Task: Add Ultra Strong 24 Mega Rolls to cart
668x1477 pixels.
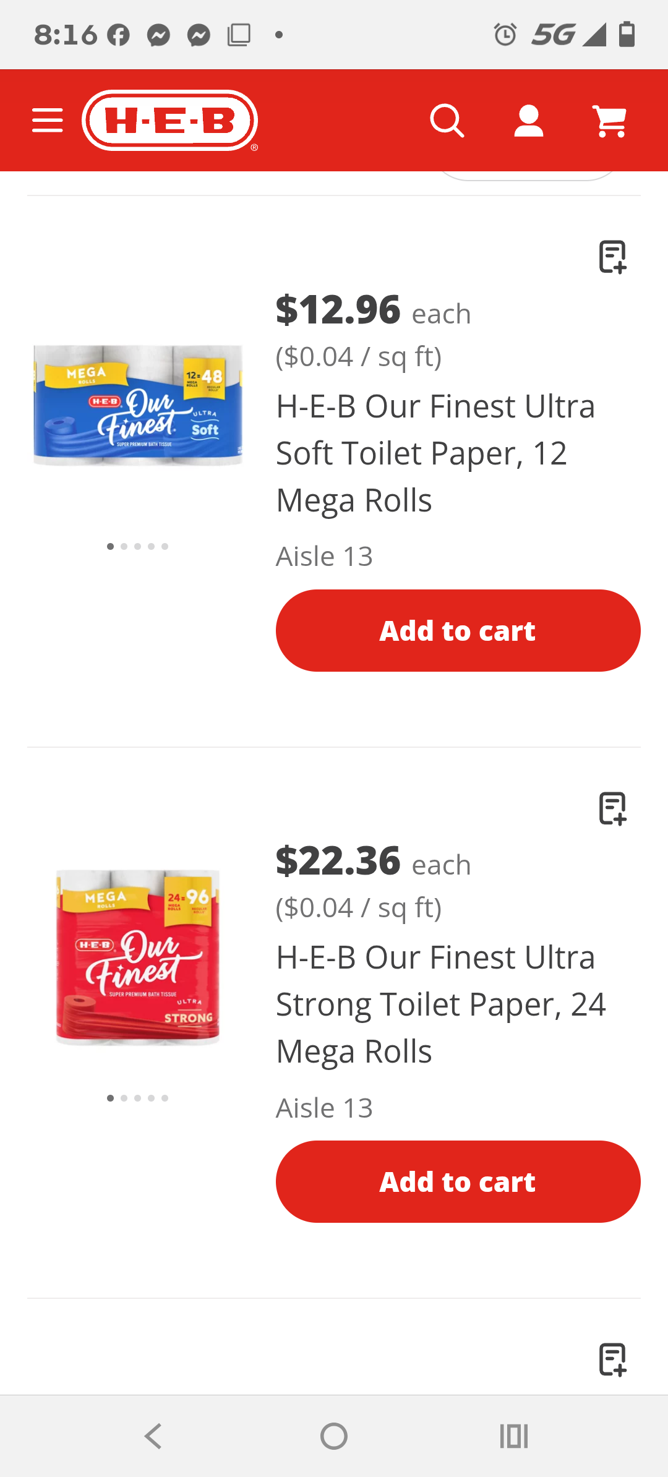Action: (x=458, y=1181)
